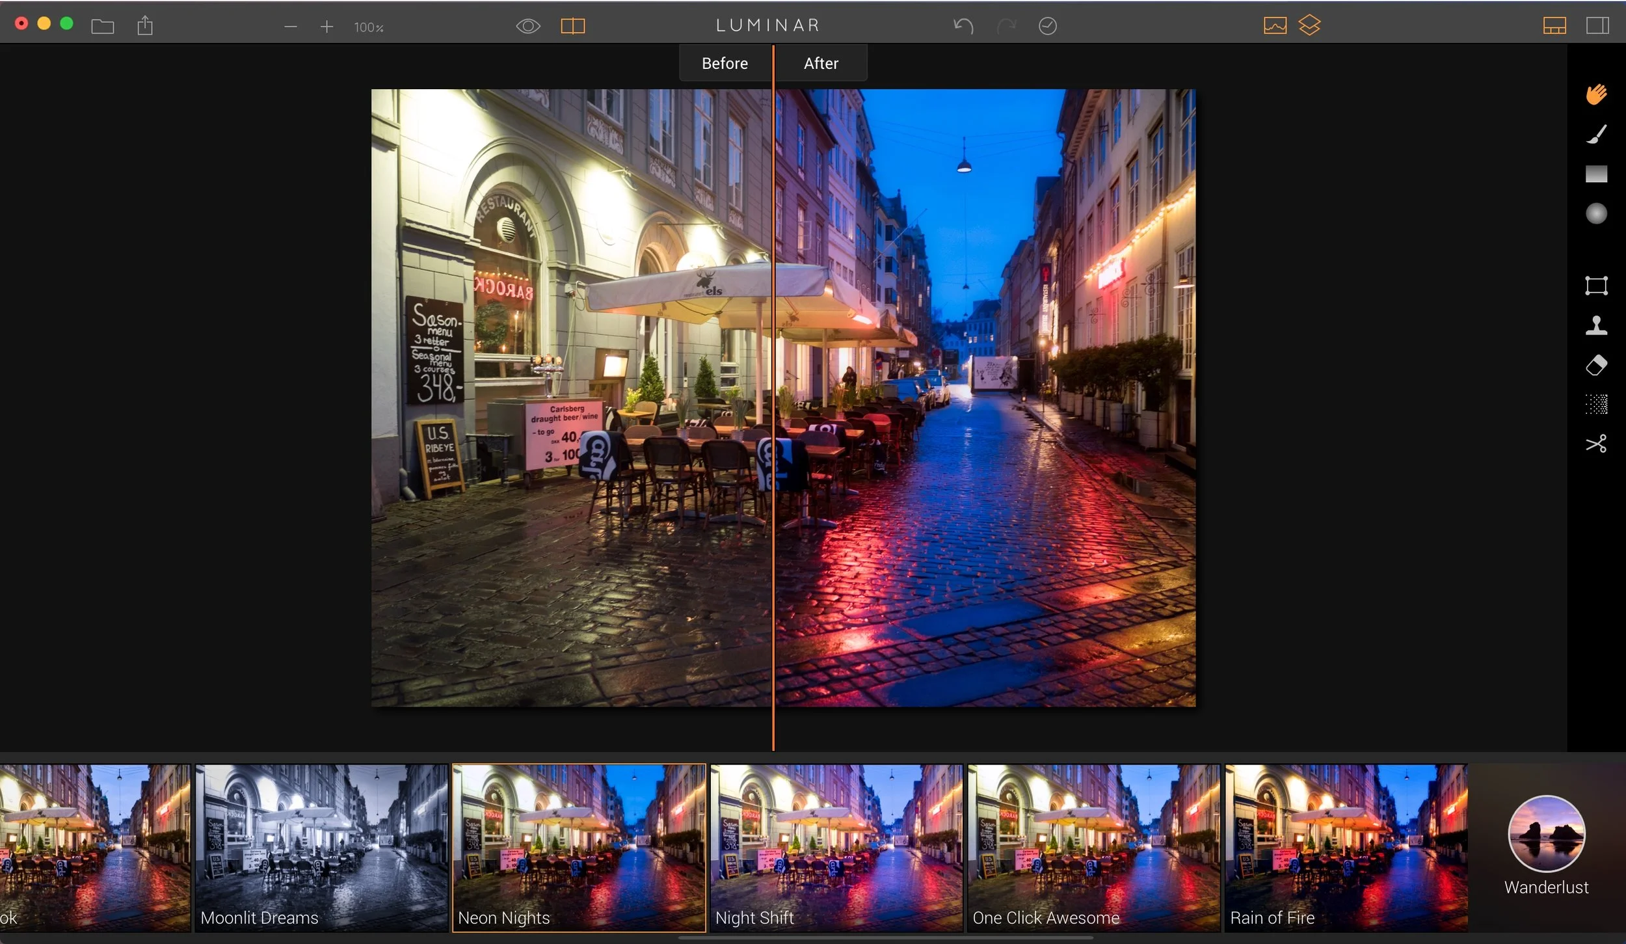
Task: Apply the Rain of Fire preset
Action: click(x=1346, y=847)
